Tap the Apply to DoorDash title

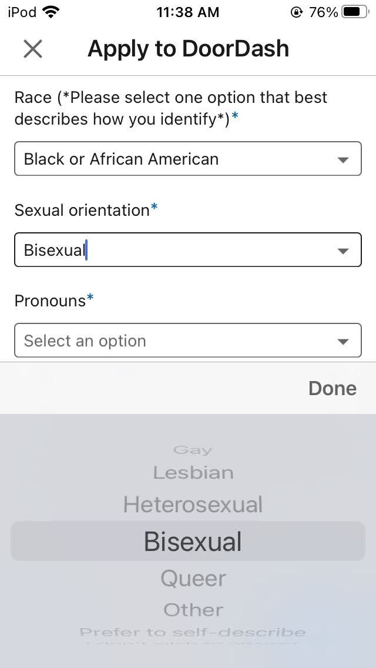188,49
